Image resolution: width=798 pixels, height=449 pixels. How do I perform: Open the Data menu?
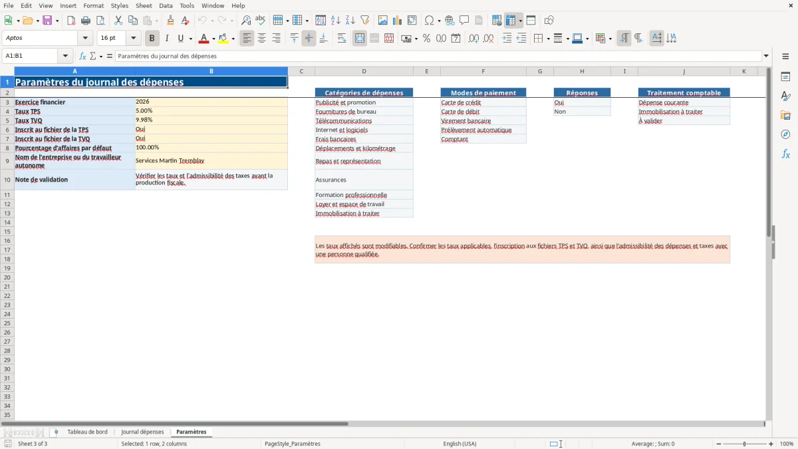point(166,5)
